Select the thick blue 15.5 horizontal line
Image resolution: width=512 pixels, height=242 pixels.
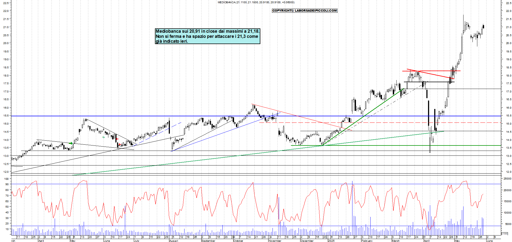point(190,116)
